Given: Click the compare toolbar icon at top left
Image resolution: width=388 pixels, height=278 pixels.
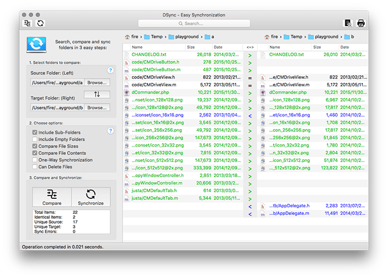Looking at the screenshot, I should (28, 23).
